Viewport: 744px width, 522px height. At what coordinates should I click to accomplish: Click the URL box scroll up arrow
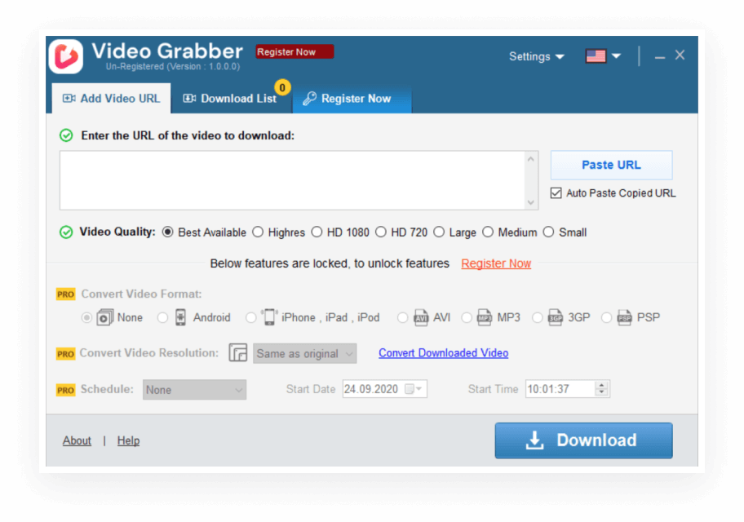(x=531, y=159)
